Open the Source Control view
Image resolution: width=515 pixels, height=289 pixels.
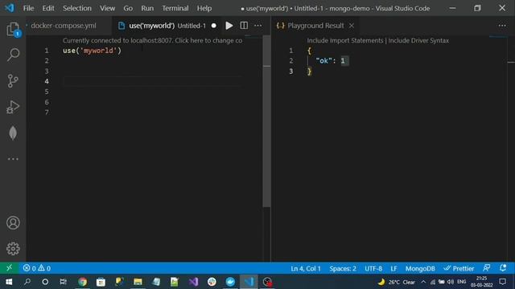(13, 81)
